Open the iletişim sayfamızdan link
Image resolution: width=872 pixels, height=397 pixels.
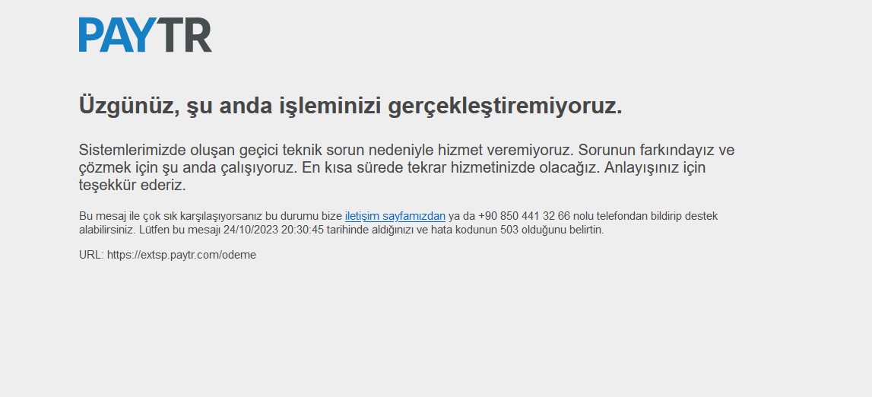(x=395, y=216)
